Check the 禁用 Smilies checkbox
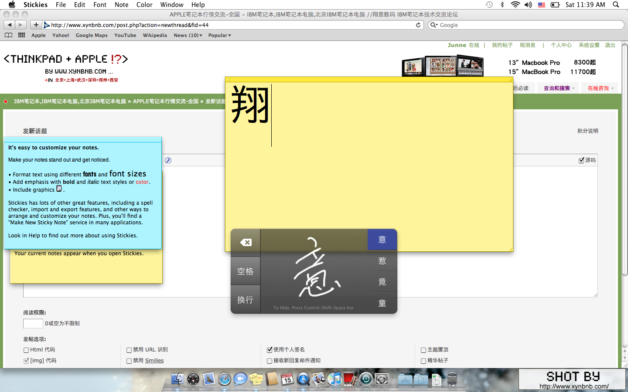This screenshot has height=392, width=628. [x=129, y=361]
